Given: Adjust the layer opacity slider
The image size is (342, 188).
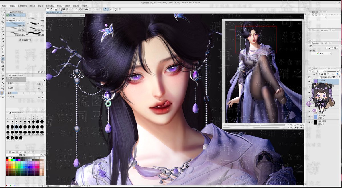Looking at the screenshot, I should click(x=332, y=71).
